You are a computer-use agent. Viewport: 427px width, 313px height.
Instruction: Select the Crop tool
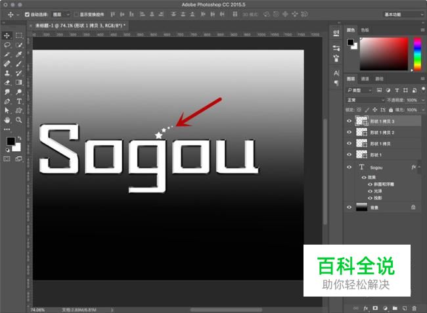(7, 55)
